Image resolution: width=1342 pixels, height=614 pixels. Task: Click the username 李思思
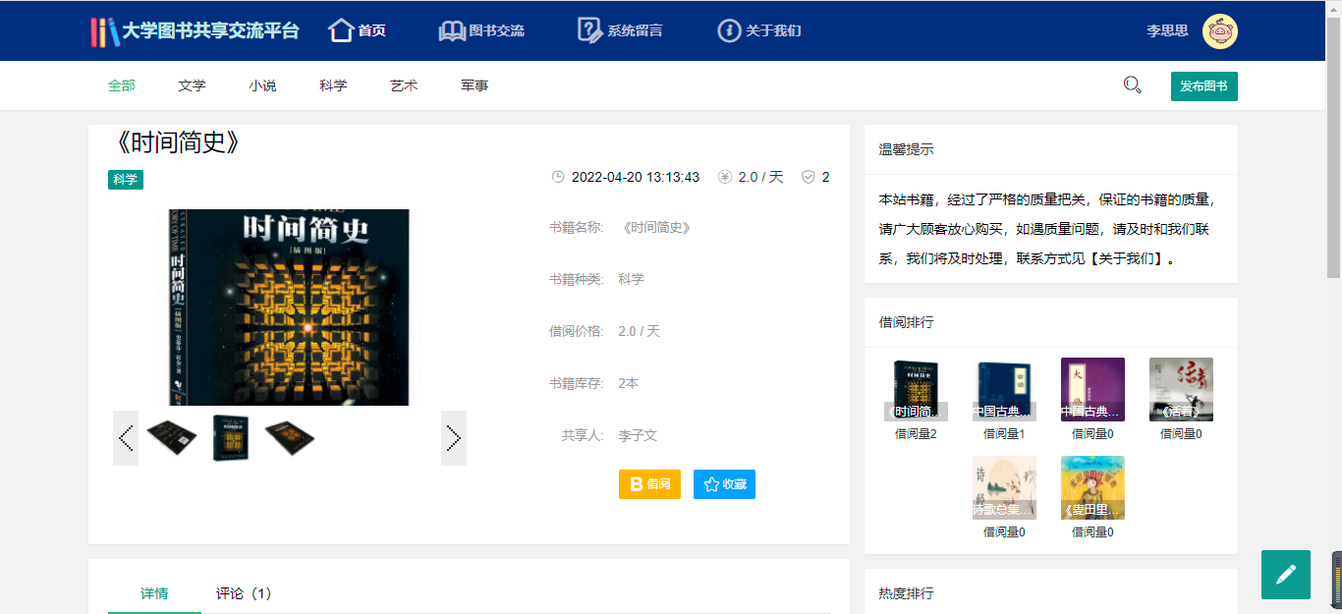[1167, 30]
